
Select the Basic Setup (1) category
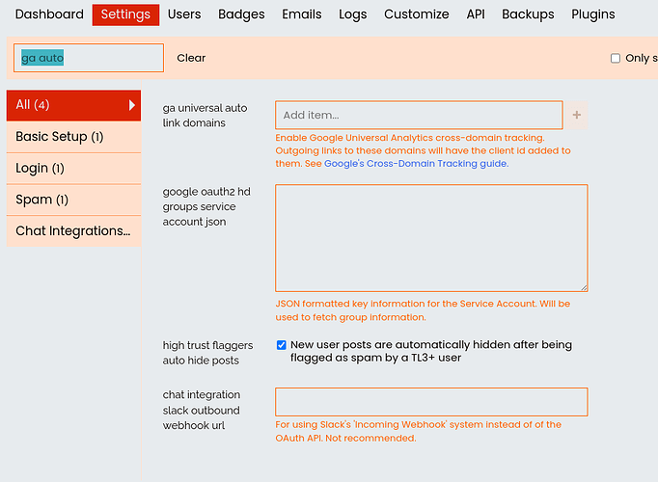pyautogui.click(x=73, y=137)
